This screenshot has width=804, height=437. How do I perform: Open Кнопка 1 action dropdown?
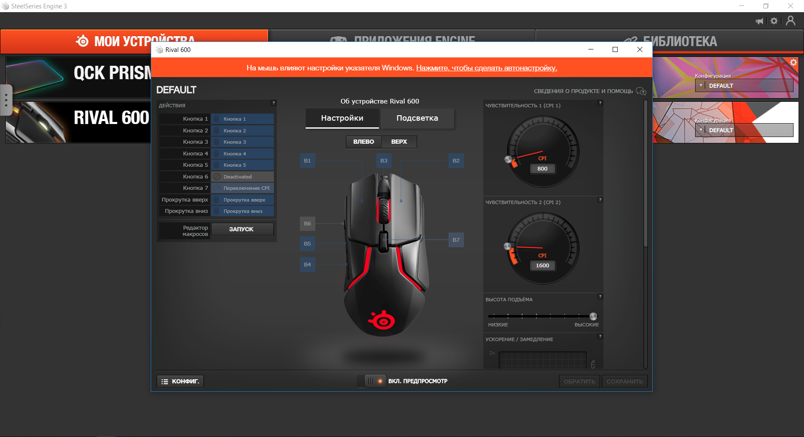pos(242,119)
